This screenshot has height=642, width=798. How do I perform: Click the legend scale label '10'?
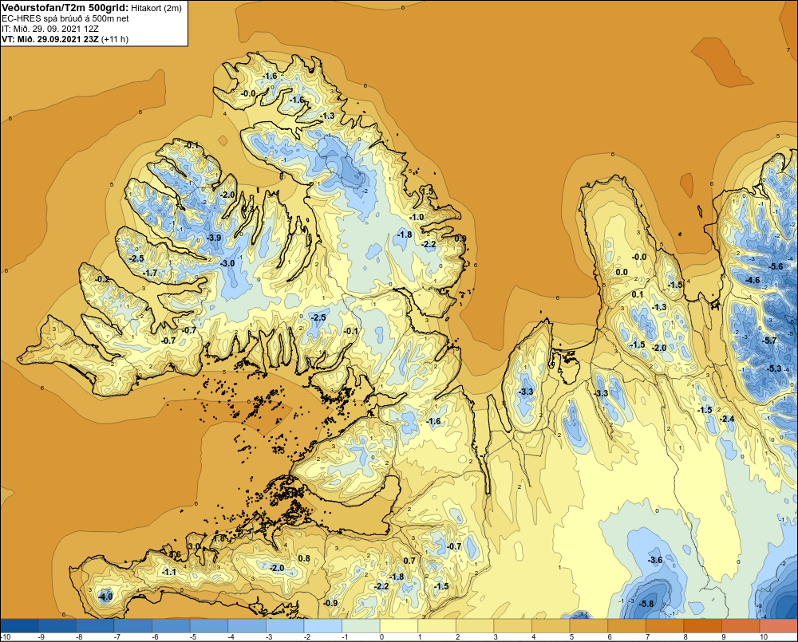[x=764, y=637]
